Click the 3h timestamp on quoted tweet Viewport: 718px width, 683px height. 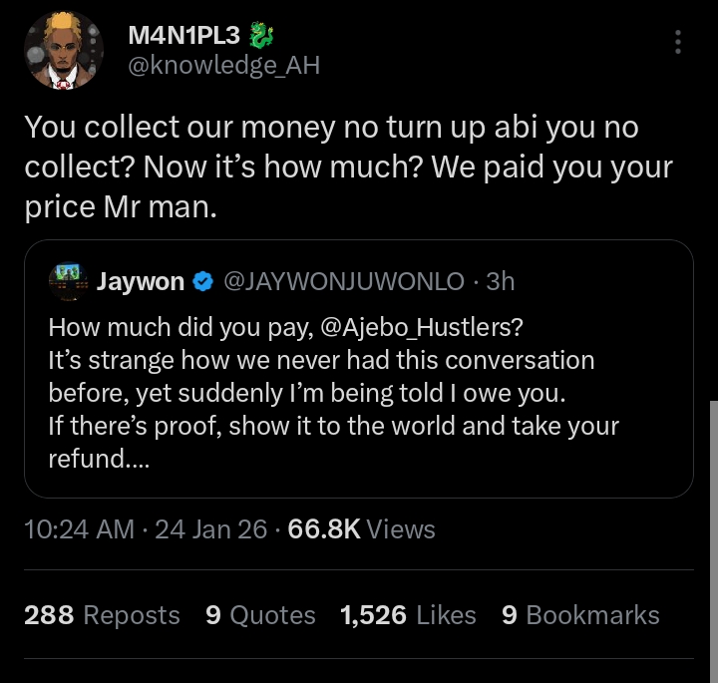point(500,282)
